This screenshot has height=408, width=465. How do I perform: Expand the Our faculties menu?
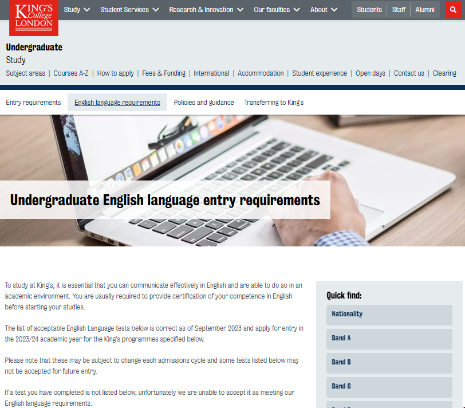[x=277, y=10]
